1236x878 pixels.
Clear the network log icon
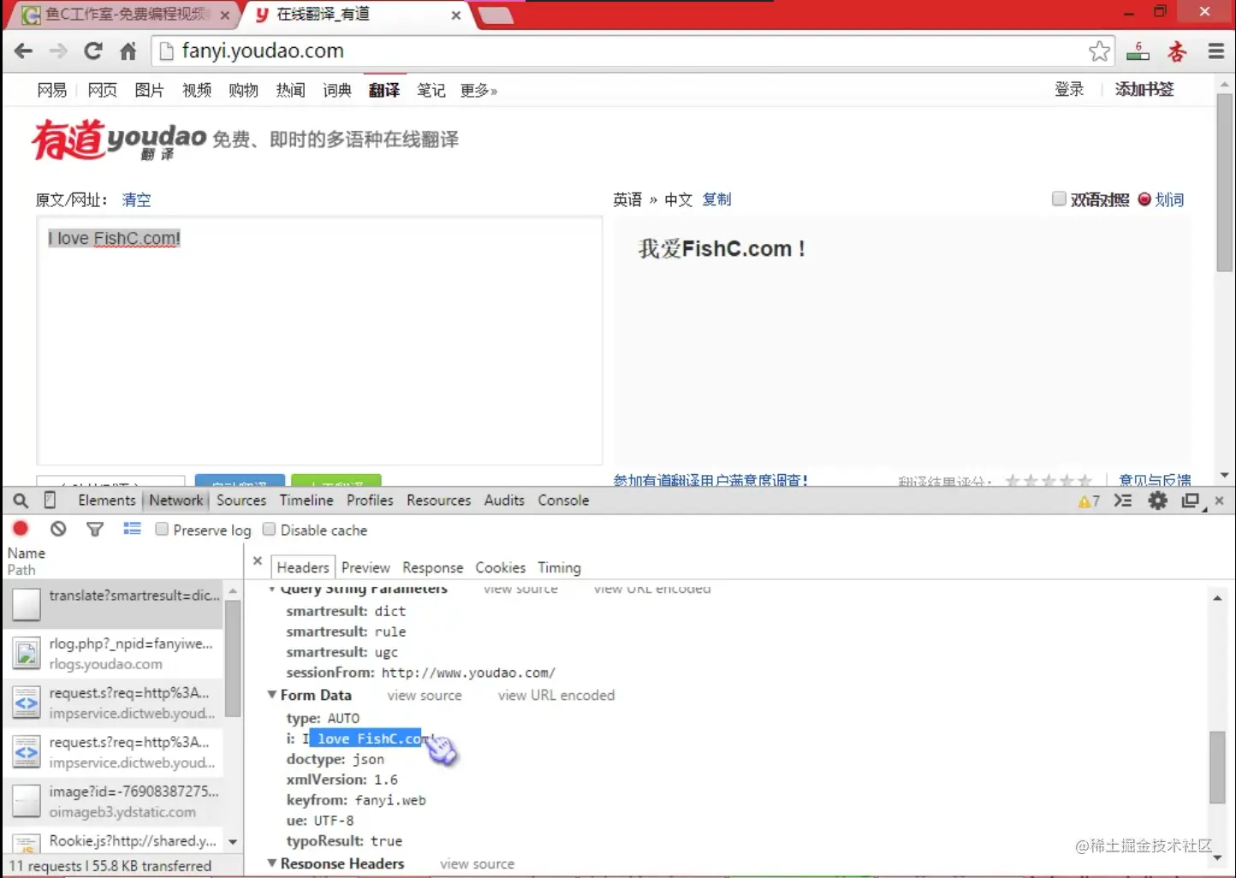tap(58, 529)
